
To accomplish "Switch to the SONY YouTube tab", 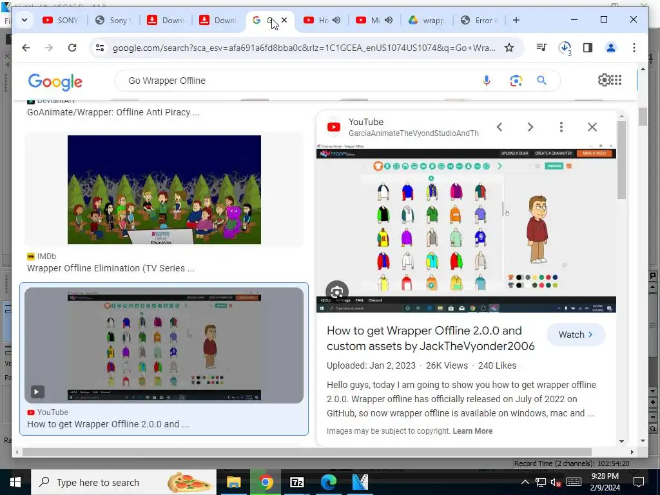I will point(61,20).
